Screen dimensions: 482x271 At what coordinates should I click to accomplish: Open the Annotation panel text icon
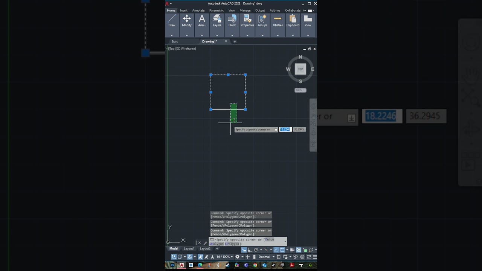coord(202,19)
